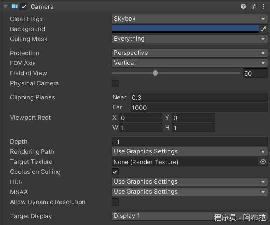The width and height of the screenshot is (270, 225).
Task: Open the Camera component presets icon
Action: pos(254,6)
